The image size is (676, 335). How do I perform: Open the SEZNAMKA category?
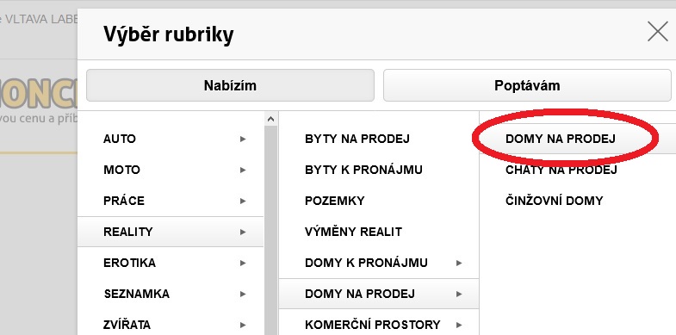[171, 294]
